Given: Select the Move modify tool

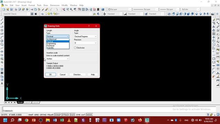Looking at the screenshot, I should [214, 38].
